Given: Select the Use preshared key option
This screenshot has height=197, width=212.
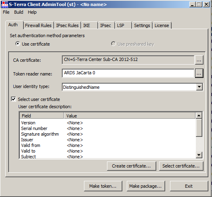Looking at the screenshot, I should (x=113, y=44).
